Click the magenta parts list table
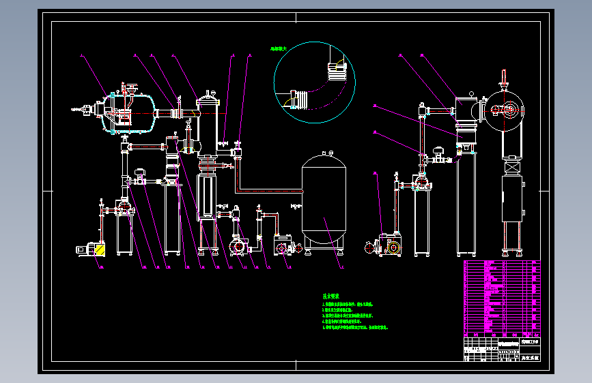The width and height of the screenshot is (592, 383). point(502,298)
